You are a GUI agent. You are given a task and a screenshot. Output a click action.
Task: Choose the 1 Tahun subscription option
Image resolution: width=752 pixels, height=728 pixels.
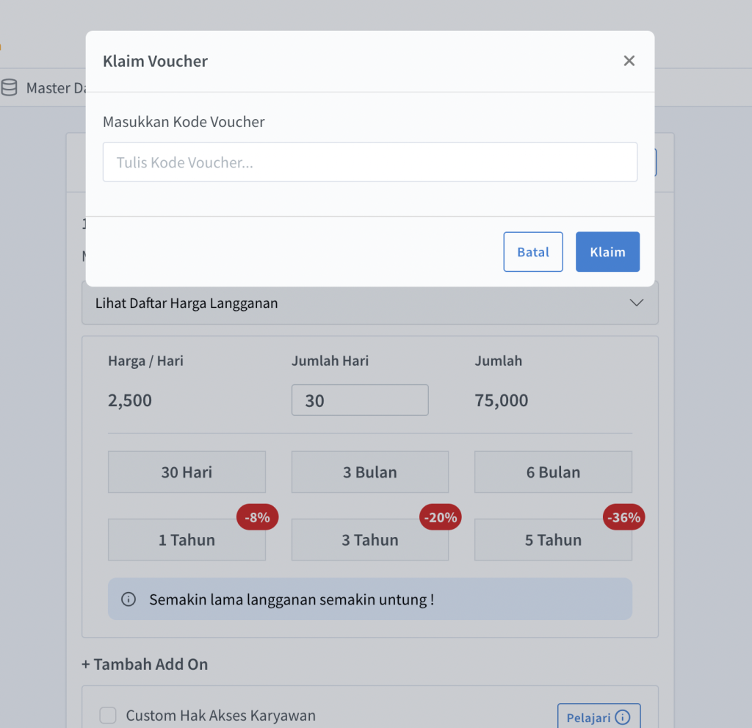[187, 540]
